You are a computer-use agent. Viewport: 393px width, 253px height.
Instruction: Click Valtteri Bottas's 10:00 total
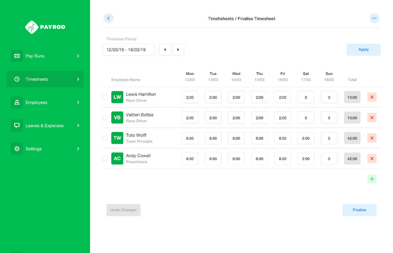(x=352, y=118)
